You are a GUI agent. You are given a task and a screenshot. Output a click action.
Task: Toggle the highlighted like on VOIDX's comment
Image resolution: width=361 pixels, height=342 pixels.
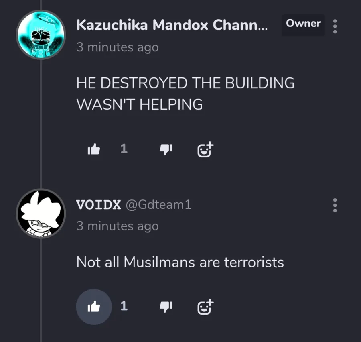(x=94, y=307)
